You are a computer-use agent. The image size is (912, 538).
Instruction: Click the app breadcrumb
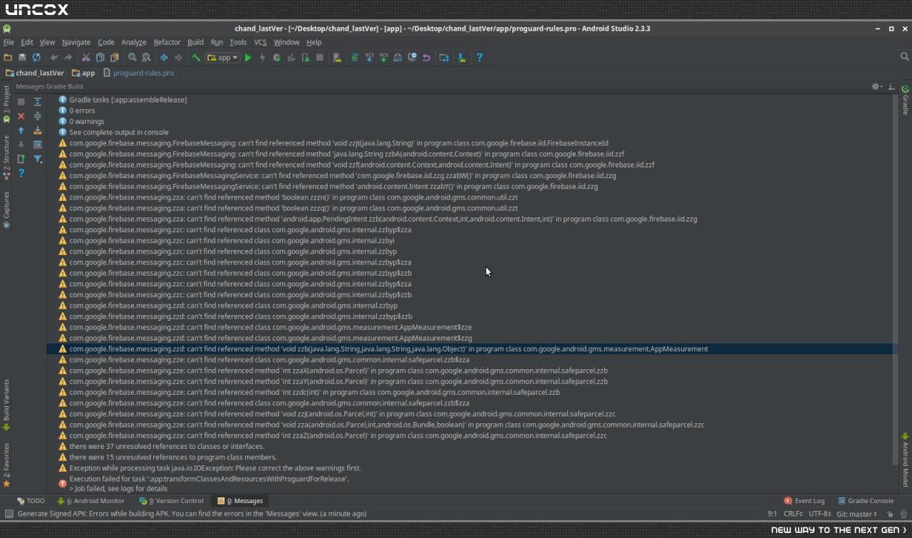tap(83, 73)
